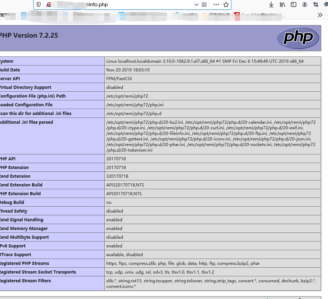The image size is (328, 299).
Task: Select the stream filters zlib.* value
Action: point(211,284)
